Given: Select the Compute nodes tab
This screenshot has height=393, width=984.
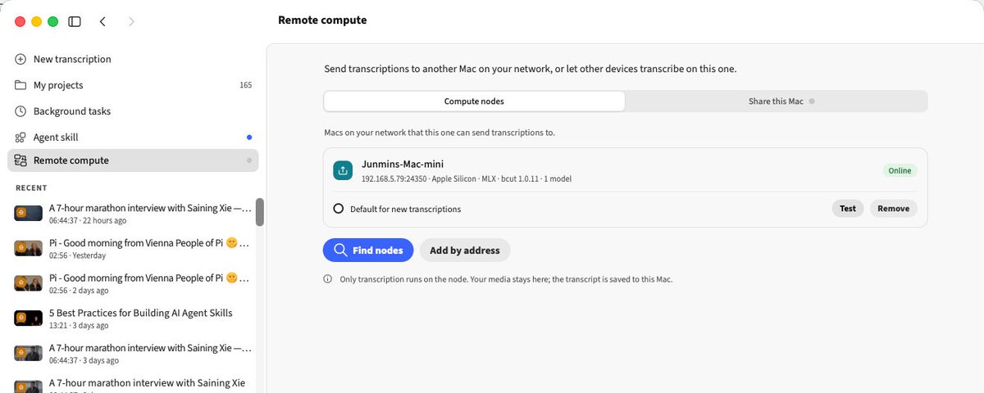Looking at the screenshot, I should [x=474, y=102].
